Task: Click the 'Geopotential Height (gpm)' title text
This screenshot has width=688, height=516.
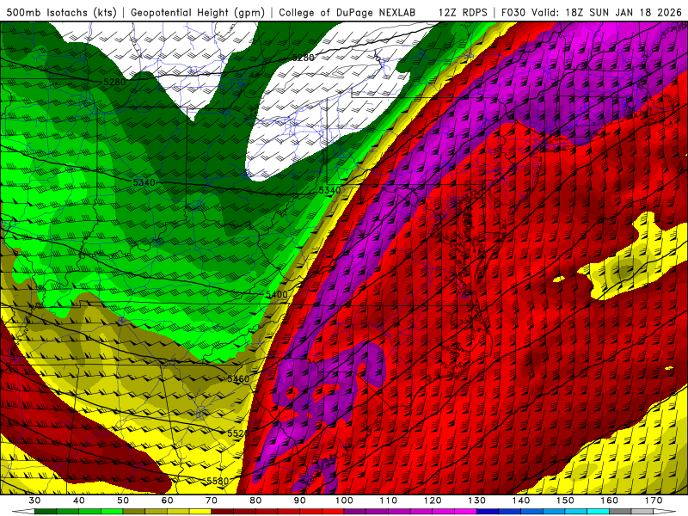Action: pos(198,12)
